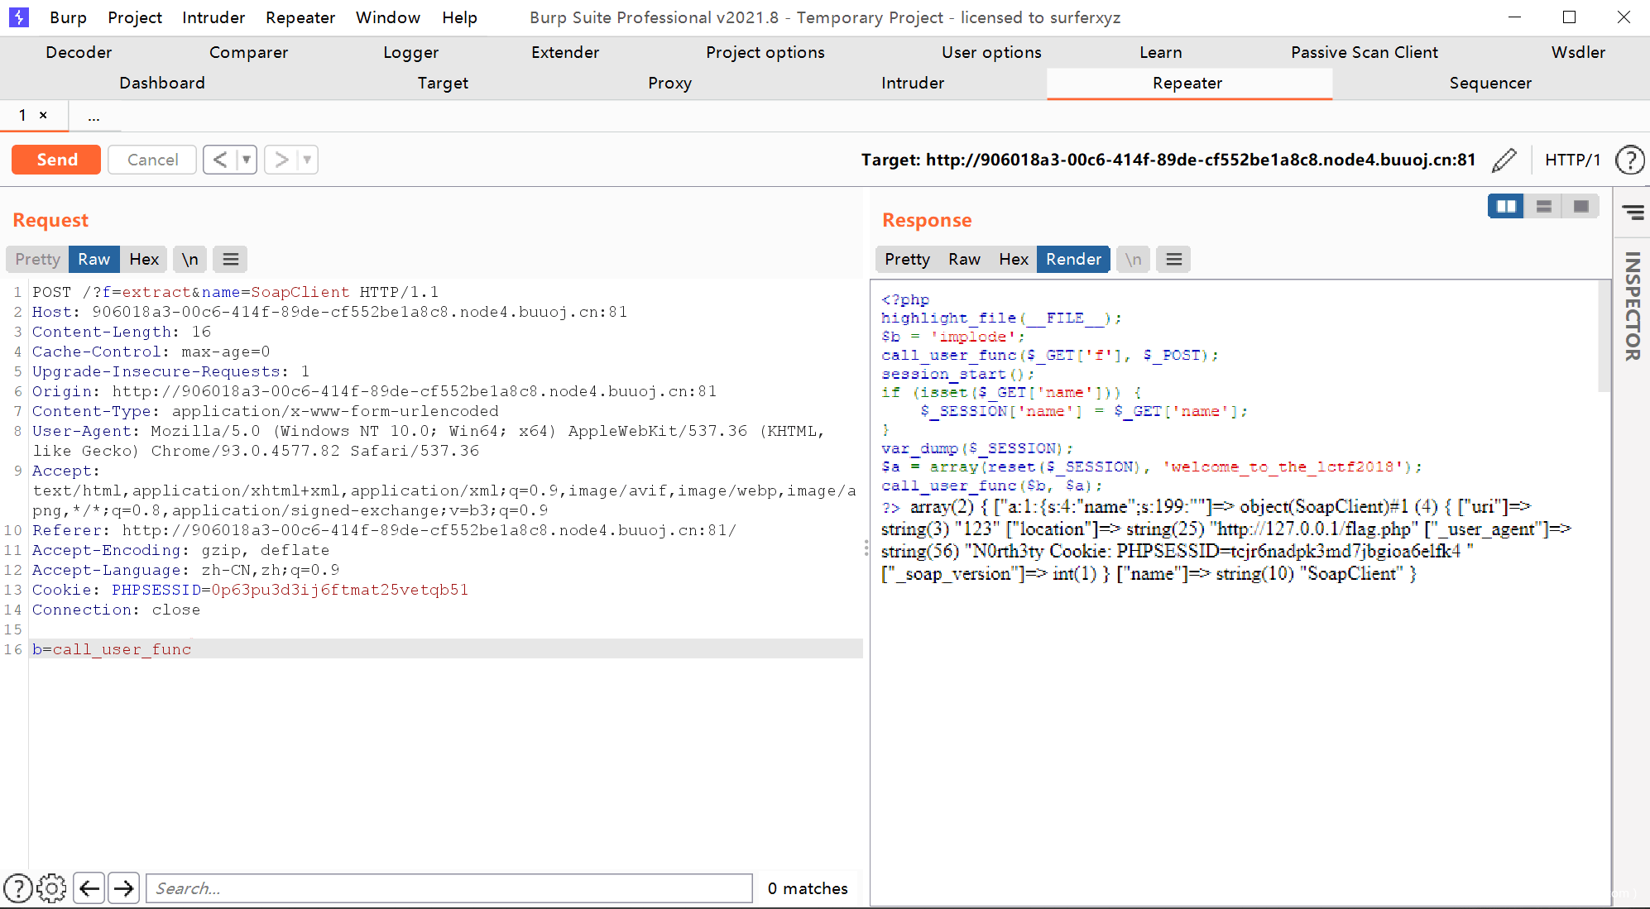Toggle the request \n non-printable characters button
1650x909 pixels.
tap(190, 259)
